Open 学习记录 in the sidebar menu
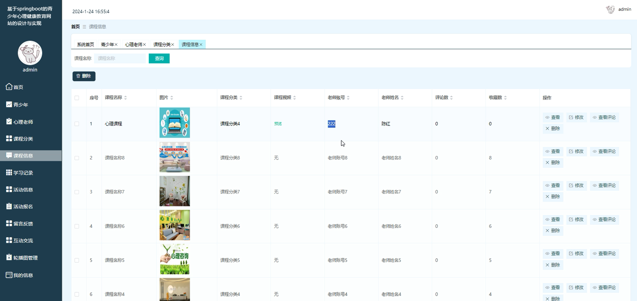Viewport: 637px width, 301px height. 31,173
